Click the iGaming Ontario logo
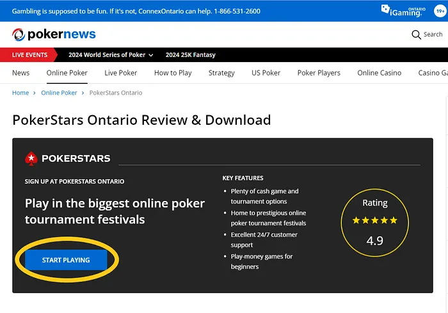The height and width of the screenshot is (313, 448). coord(403,10)
